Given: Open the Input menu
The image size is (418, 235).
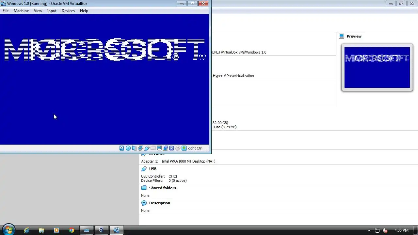Looking at the screenshot, I should coord(52,11).
